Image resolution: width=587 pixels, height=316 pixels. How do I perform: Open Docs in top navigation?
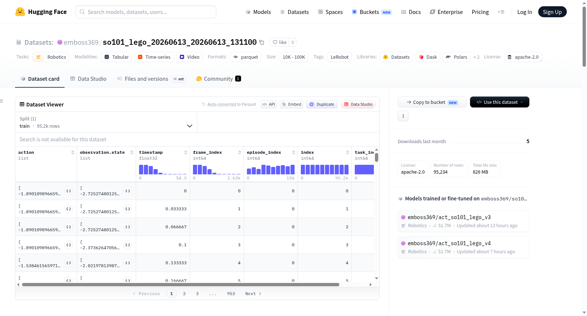(x=411, y=12)
